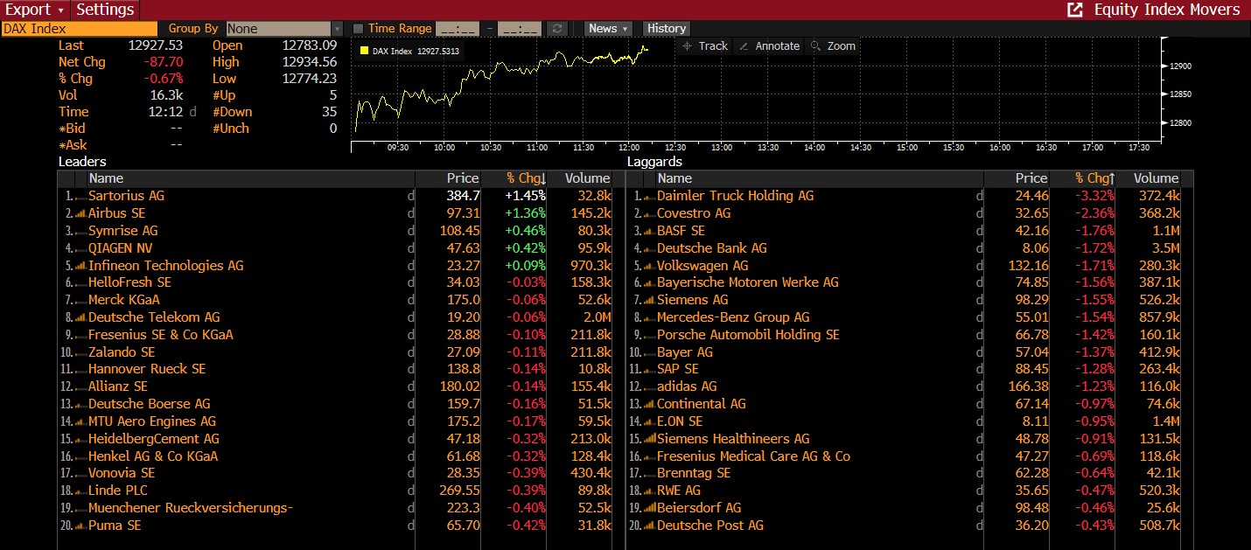
Task: Click the Equity Index Movers pop-out icon
Action: 1075,10
